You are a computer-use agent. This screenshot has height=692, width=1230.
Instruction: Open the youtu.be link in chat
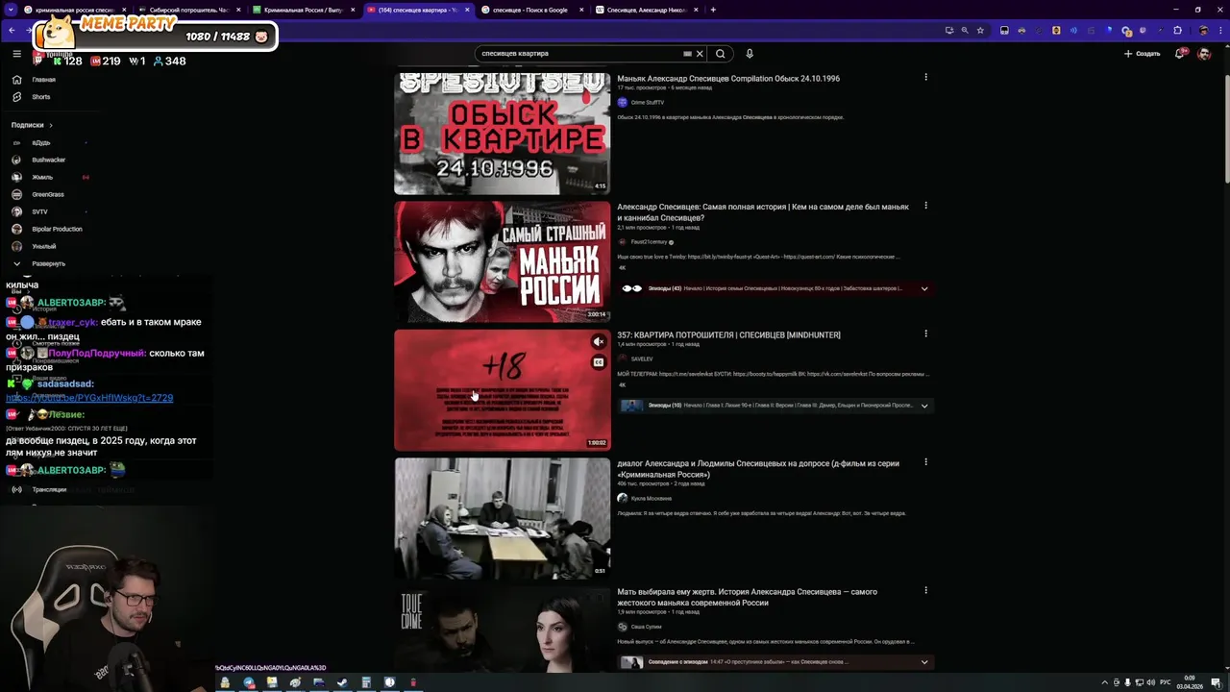89,398
